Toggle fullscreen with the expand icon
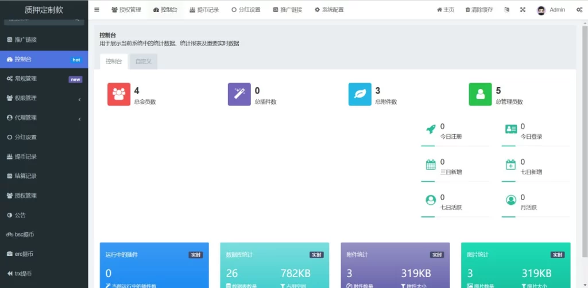Viewport: 588px width, 288px height. 523,10
